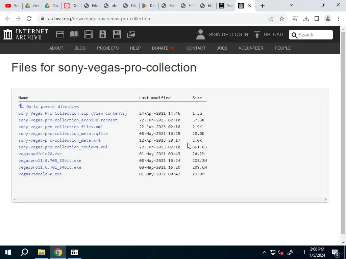The width and height of the screenshot is (346, 259).
Task: Open the PROJECTS menu item
Action: point(108,48)
